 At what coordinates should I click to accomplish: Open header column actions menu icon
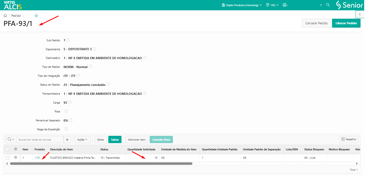point(16,149)
